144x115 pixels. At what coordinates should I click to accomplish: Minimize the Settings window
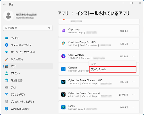(123, 3)
